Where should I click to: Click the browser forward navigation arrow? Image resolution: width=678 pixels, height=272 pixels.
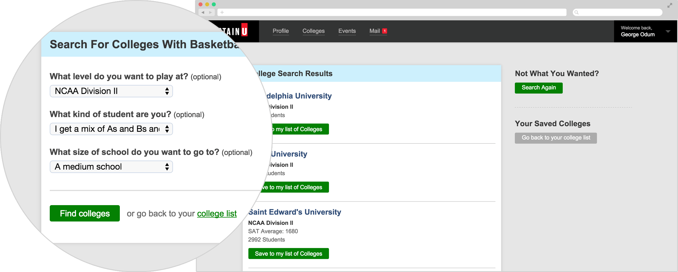click(210, 12)
